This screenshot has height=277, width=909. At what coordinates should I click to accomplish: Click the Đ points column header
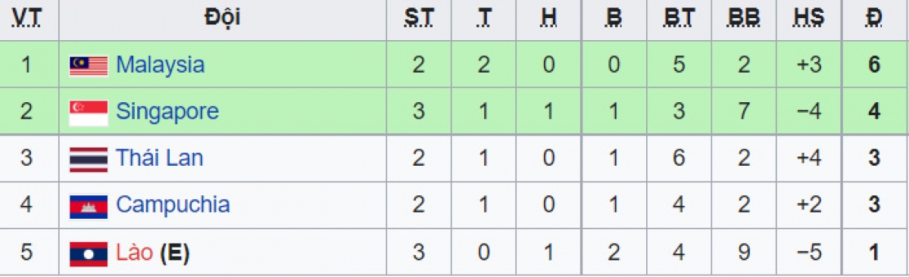click(x=874, y=19)
